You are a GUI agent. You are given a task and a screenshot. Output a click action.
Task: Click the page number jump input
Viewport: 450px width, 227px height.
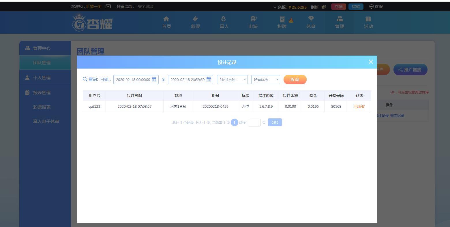pyautogui.click(x=255, y=122)
